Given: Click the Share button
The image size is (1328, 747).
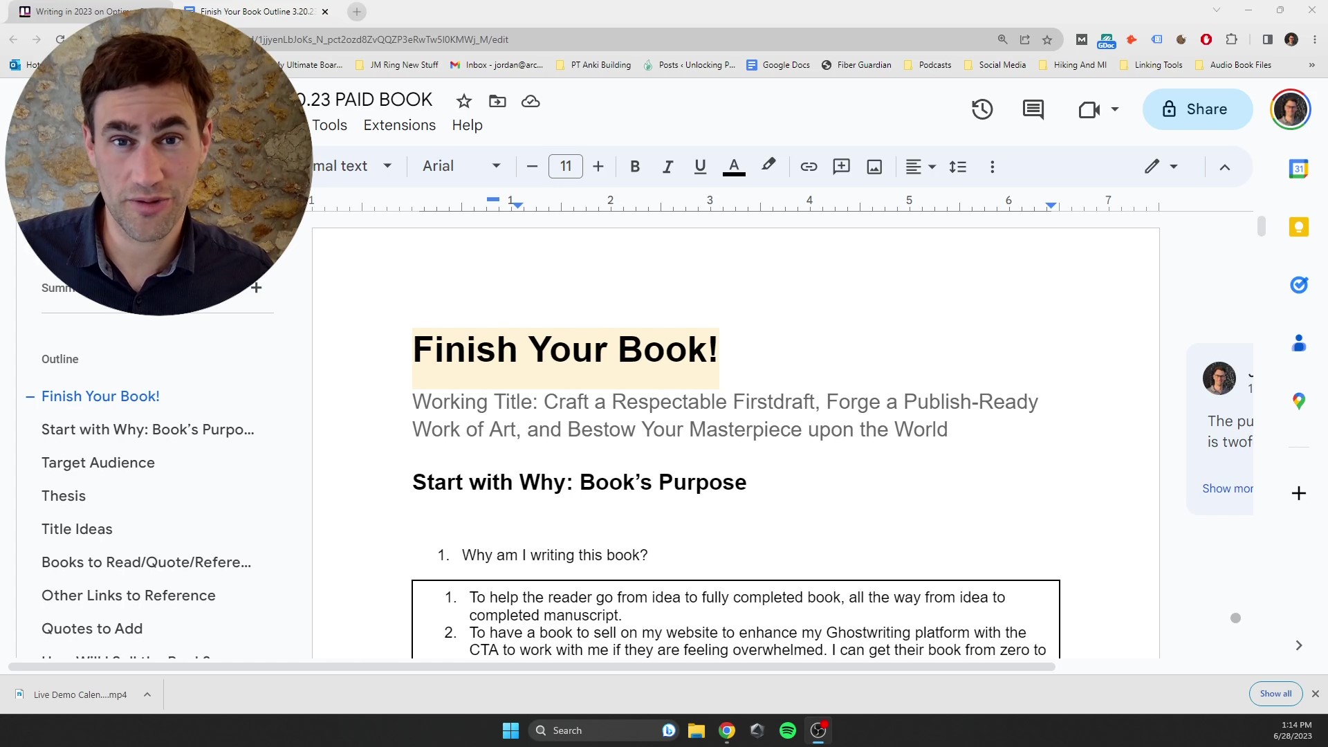Looking at the screenshot, I should click(1197, 109).
